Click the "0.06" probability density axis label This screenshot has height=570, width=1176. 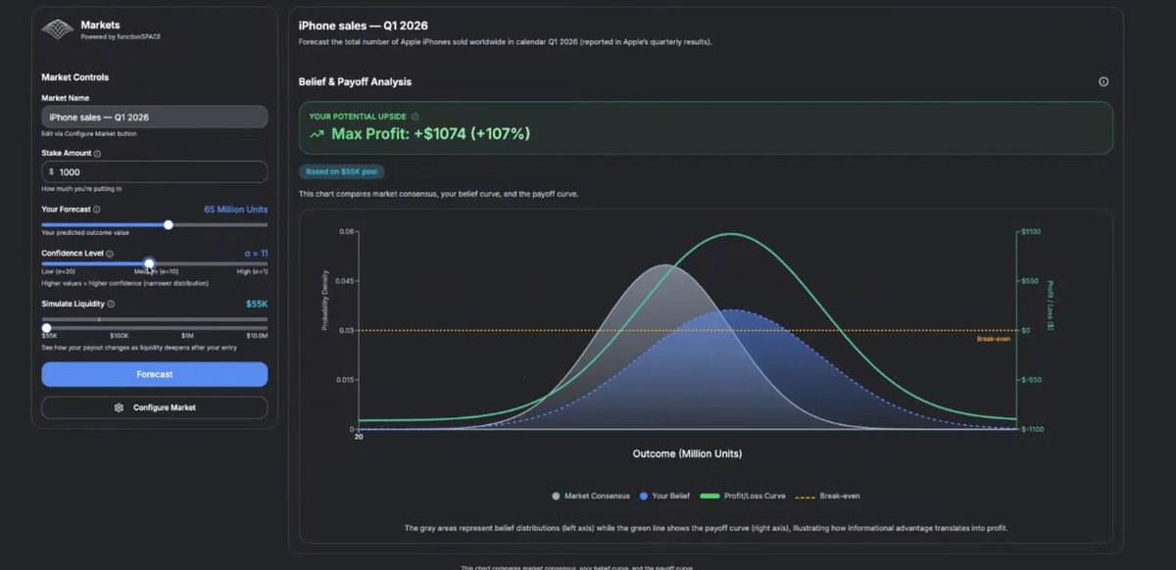348,232
